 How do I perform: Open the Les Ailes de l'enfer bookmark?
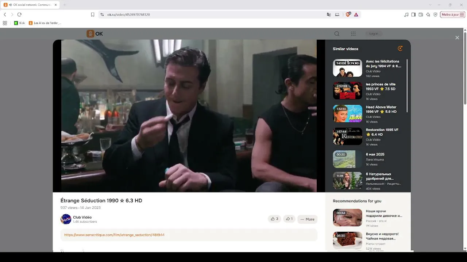[45, 23]
